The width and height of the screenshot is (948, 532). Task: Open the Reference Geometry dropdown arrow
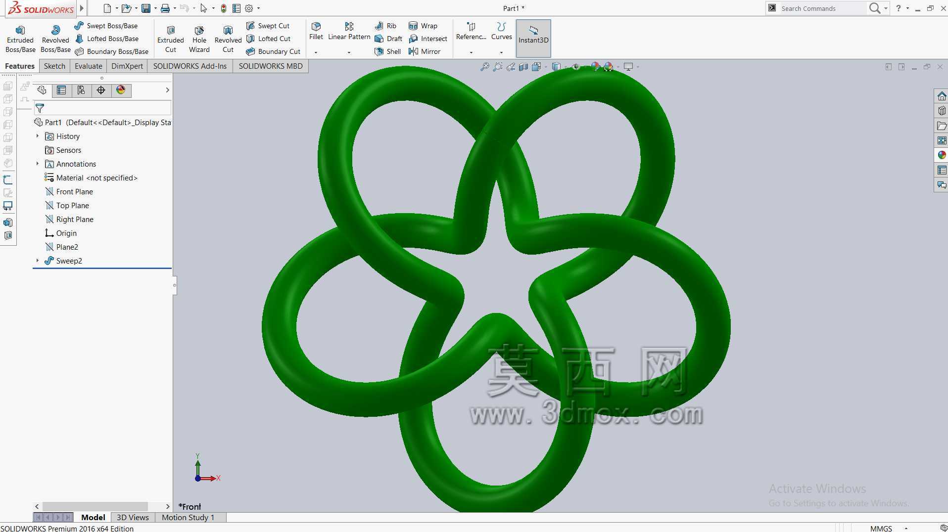point(471,52)
